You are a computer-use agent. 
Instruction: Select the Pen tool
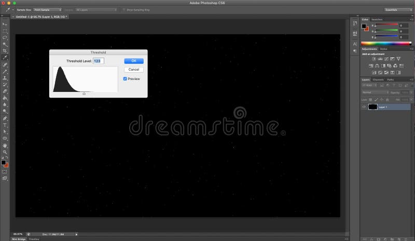point(5,118)
